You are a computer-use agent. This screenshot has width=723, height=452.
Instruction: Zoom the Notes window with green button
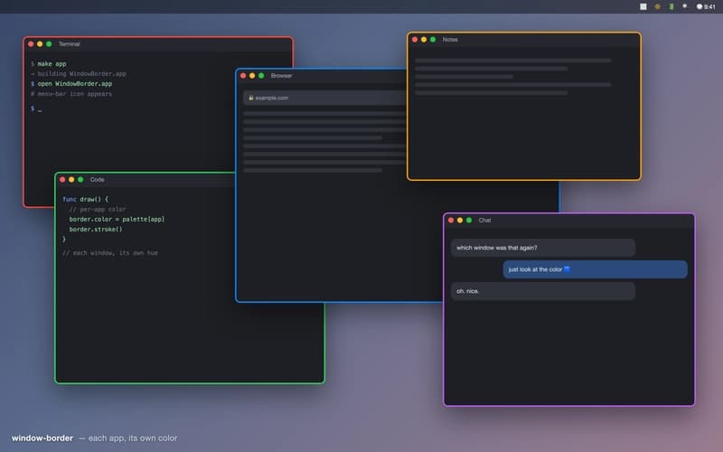click(433, 40)
